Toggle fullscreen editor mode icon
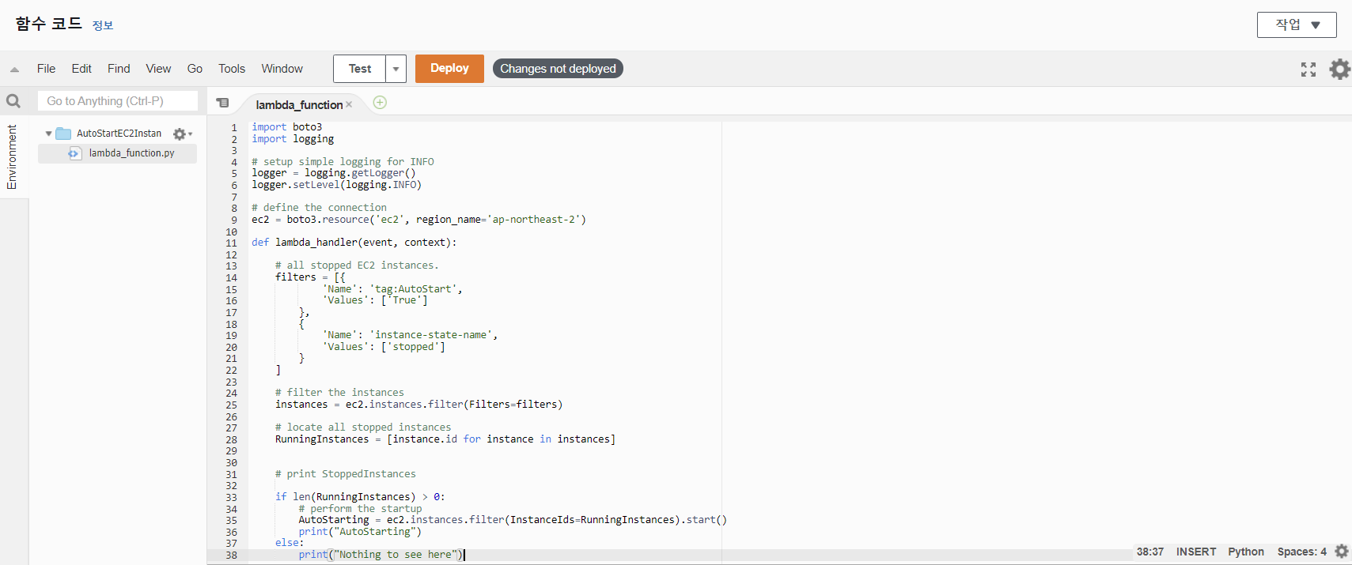Viewport: 1352px width, 565px height. [1308, 70]
